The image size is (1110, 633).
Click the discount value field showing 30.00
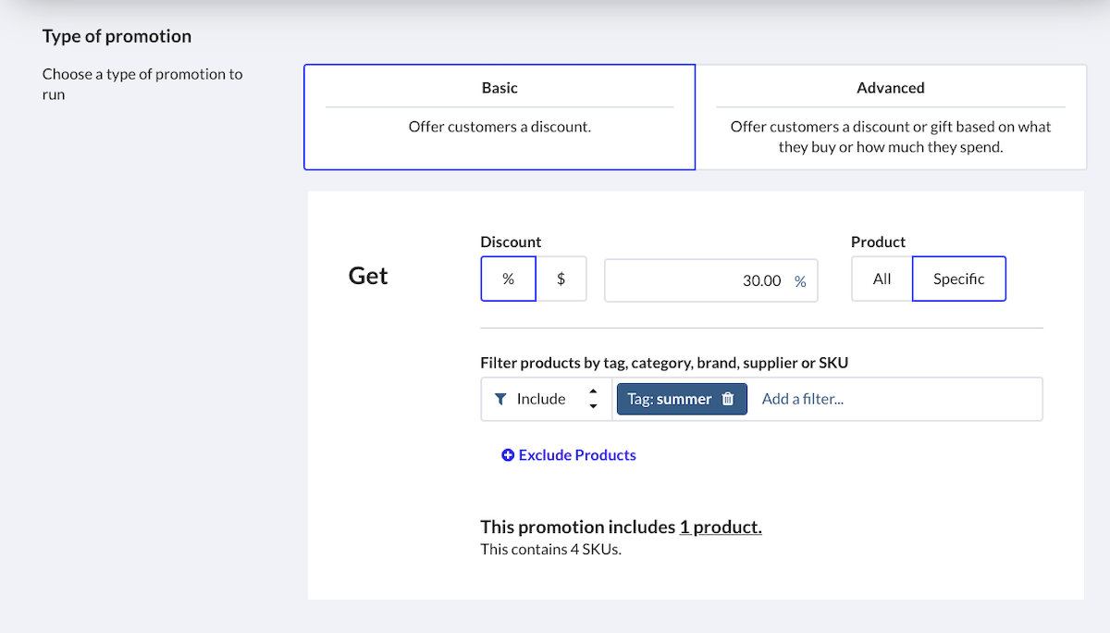(x=711, y=280)
